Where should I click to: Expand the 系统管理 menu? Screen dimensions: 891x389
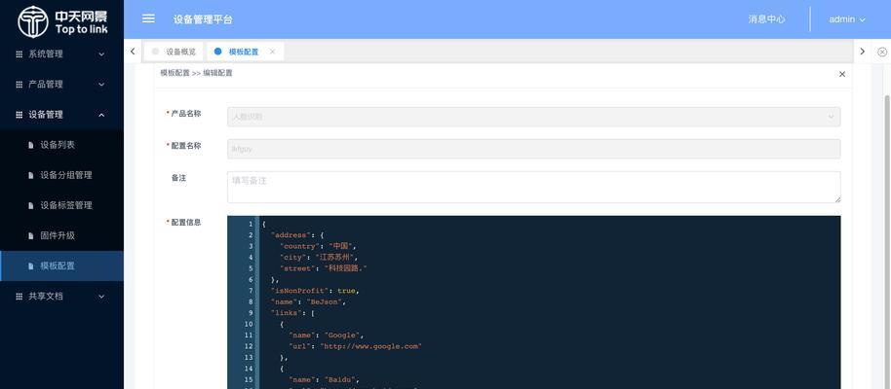(101, 54)
